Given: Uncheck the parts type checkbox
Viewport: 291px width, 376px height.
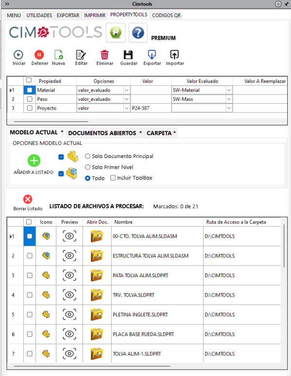Looking at the screenshot, I should coord(61,157).
